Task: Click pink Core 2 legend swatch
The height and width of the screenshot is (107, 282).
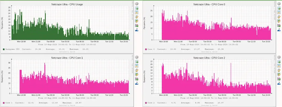Action: pos(146,103)
